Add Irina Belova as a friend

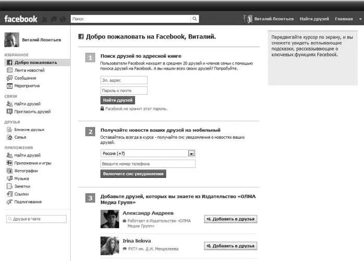tap(230, 246)
